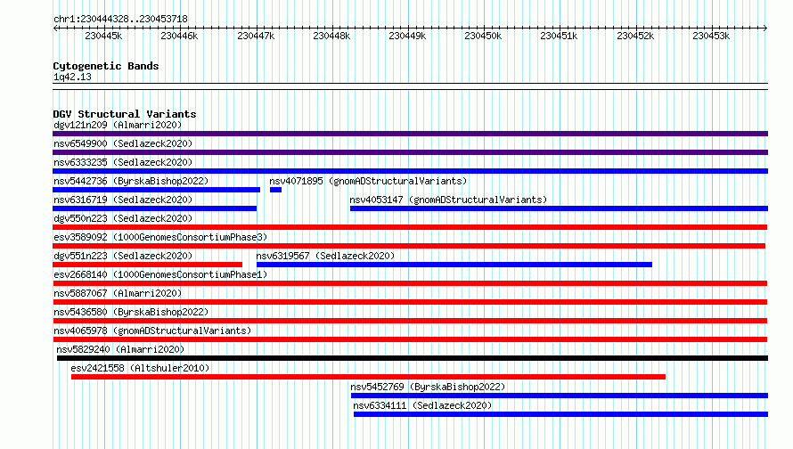Click the 230453k ruler label
The width and height of the screenshot is (793, 449).
711,36
